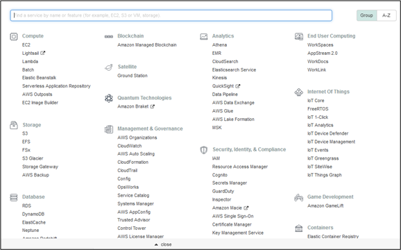Open Elastic Beanstalk

pos(39,78)
